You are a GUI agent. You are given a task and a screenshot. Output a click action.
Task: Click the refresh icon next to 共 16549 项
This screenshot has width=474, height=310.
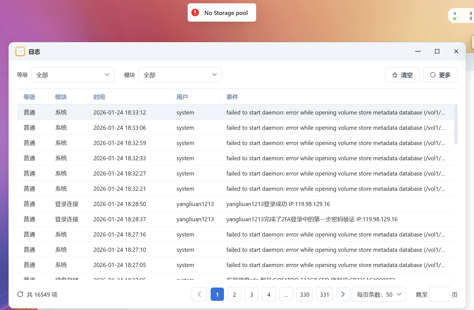pyautogui.click(x=20, y=294)
